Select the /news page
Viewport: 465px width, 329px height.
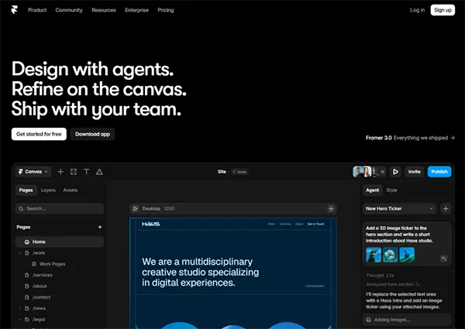pos(39,308)
